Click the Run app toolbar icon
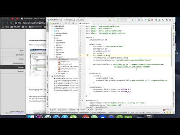 click(133, 20)
